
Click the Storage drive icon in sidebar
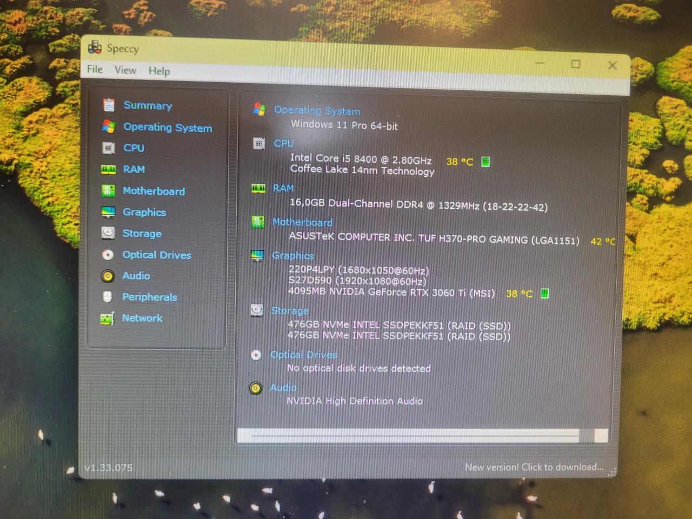coord(108,233)
